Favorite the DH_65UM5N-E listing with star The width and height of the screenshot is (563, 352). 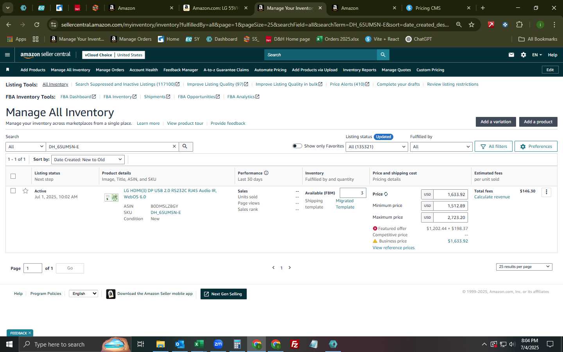(x=25, y=191)
